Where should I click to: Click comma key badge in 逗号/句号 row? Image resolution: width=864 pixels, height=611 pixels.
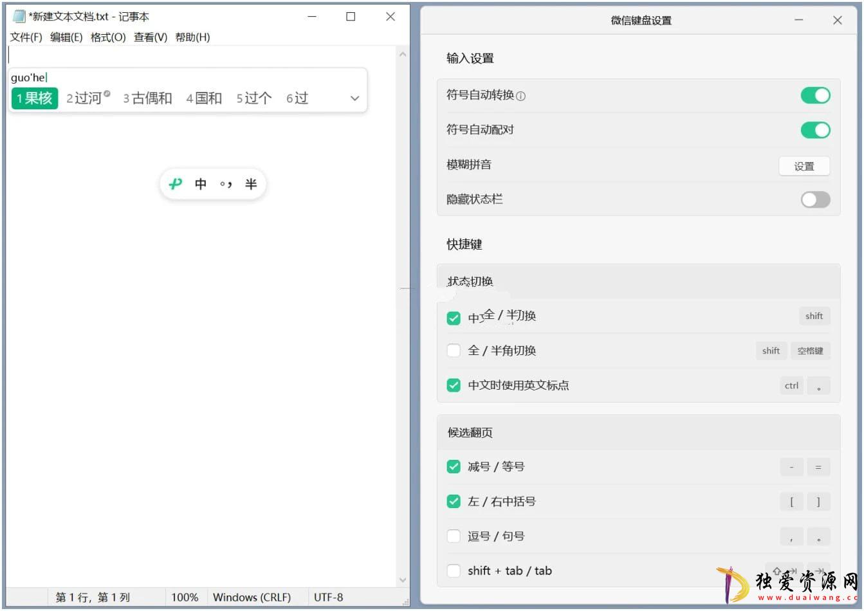point(791,536)
